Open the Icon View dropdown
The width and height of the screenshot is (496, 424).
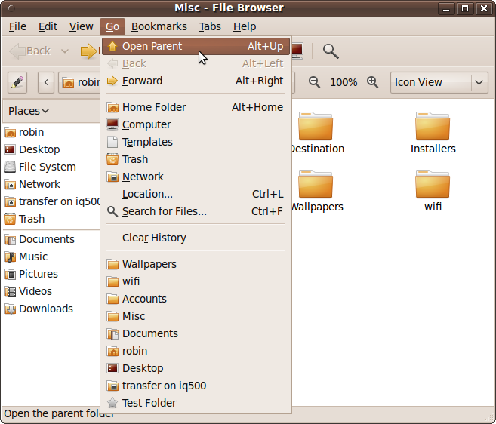click(439, 82)
